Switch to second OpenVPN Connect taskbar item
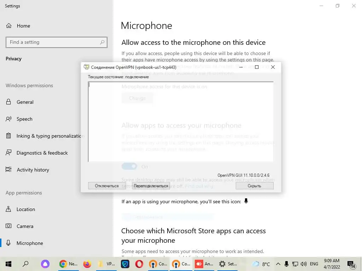Viewport: 362px width, 271px height. tap(181, 264)
